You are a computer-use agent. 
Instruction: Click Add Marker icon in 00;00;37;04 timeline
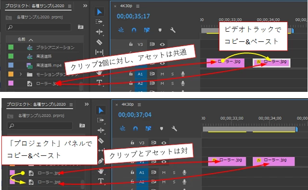[162, 128]
